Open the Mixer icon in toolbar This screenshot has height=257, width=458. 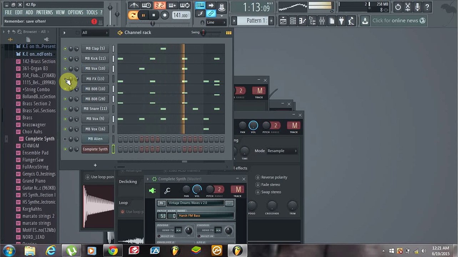[x=322, y=21]
